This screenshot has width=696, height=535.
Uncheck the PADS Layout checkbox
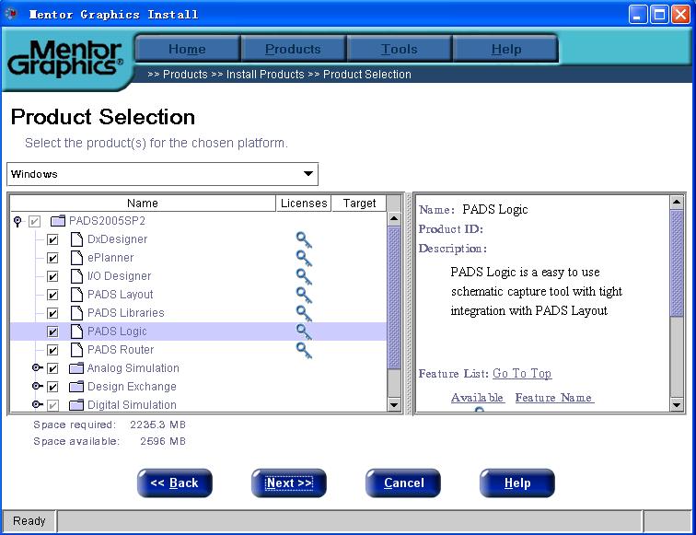[52, 295]
